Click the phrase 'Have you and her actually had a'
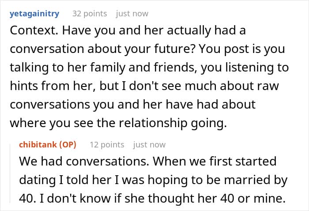Image resolution: width=309 pixels, height=211 pixels. pos(154,31)
